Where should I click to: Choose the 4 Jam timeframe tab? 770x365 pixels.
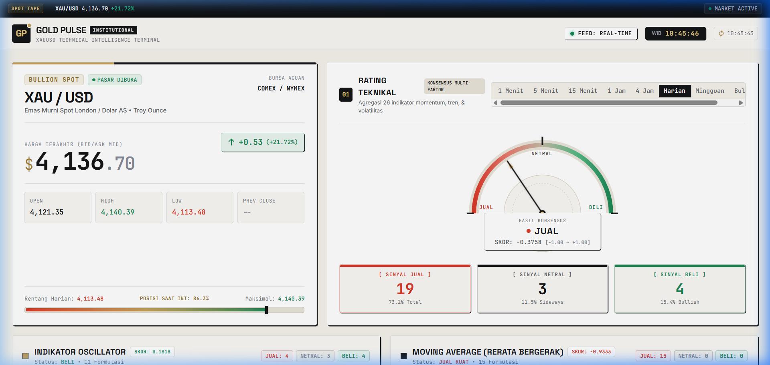[x=644, y=91]
